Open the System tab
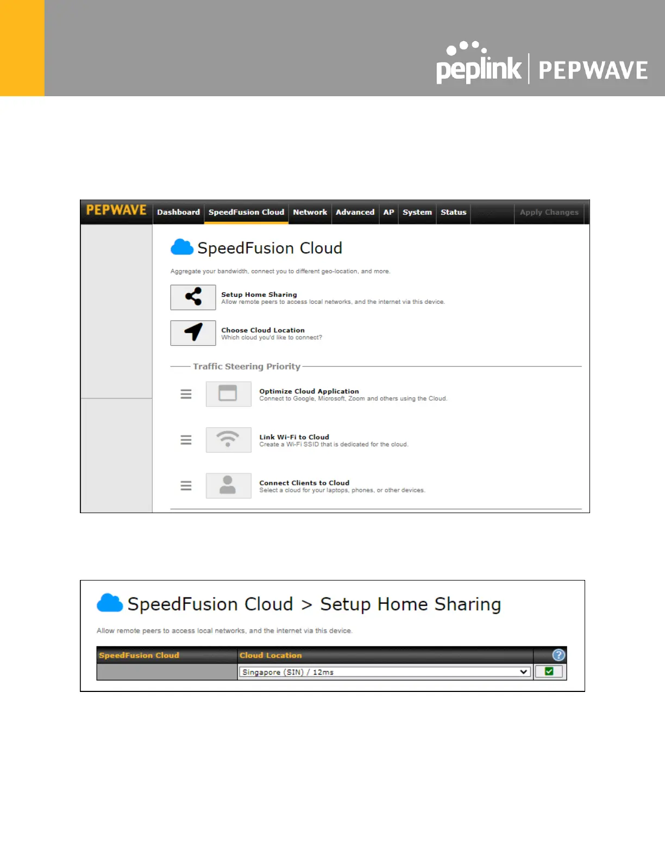665x861 pixels. point(417,212)
